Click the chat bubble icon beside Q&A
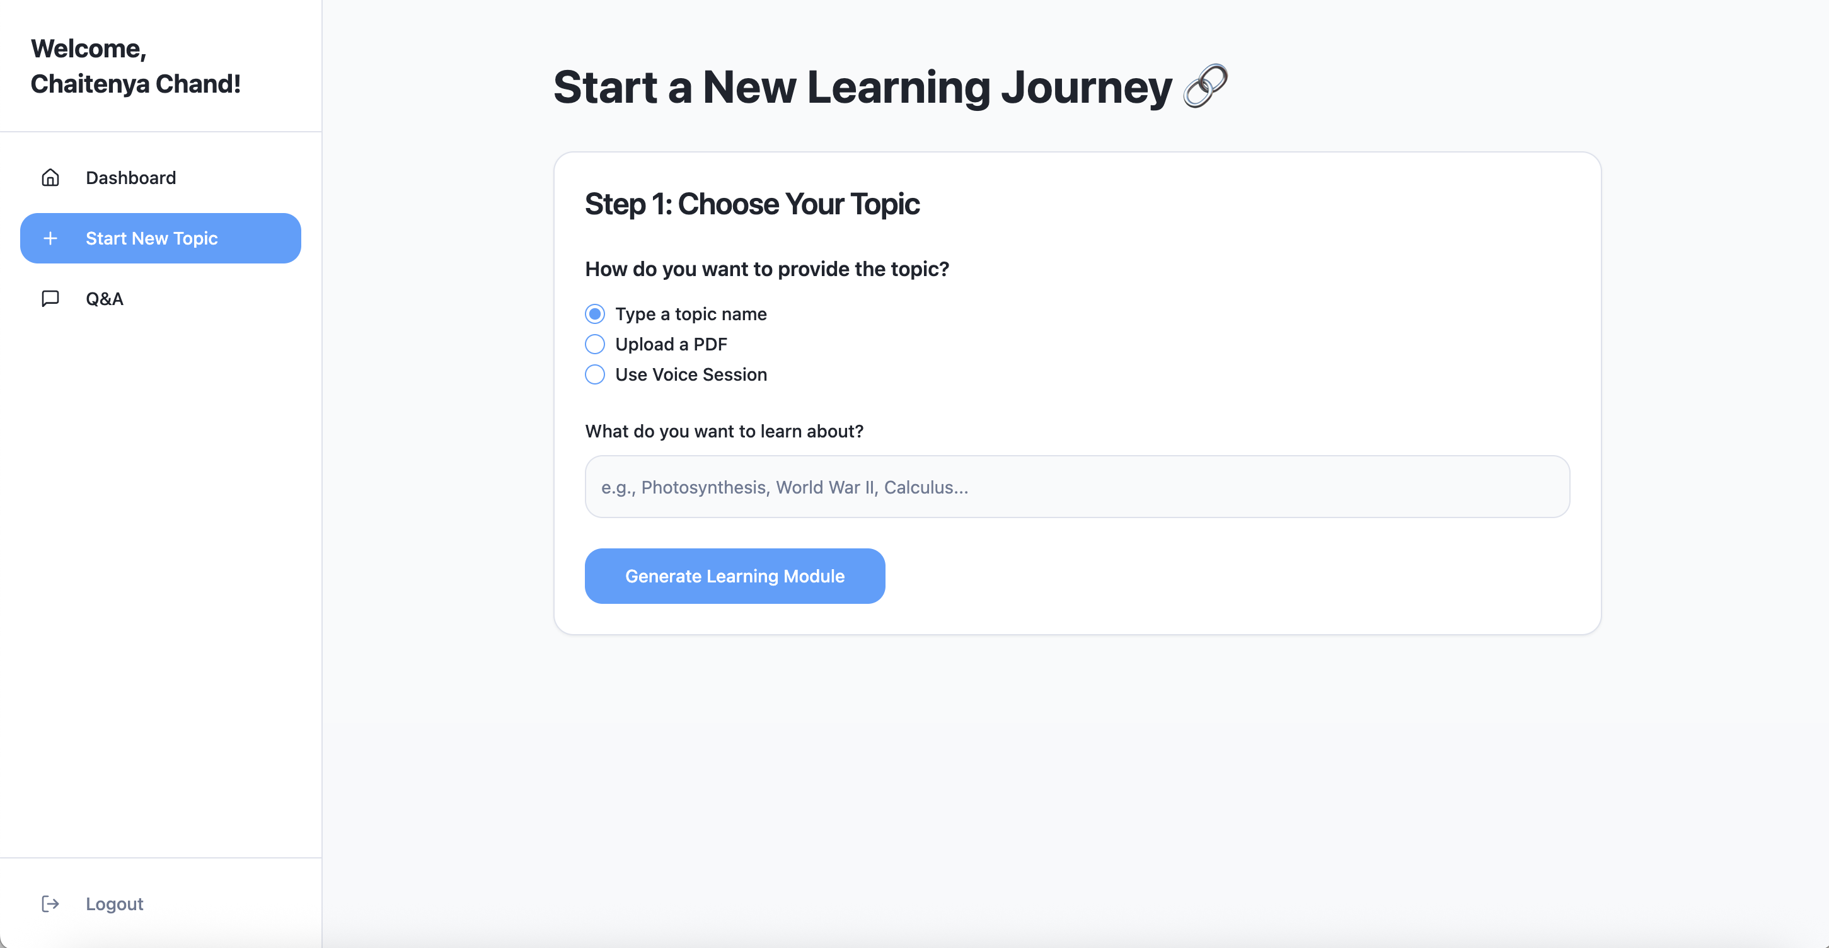Image resolution: width=1829 pixels, height=948 pixels. click(x=50, y=299)
